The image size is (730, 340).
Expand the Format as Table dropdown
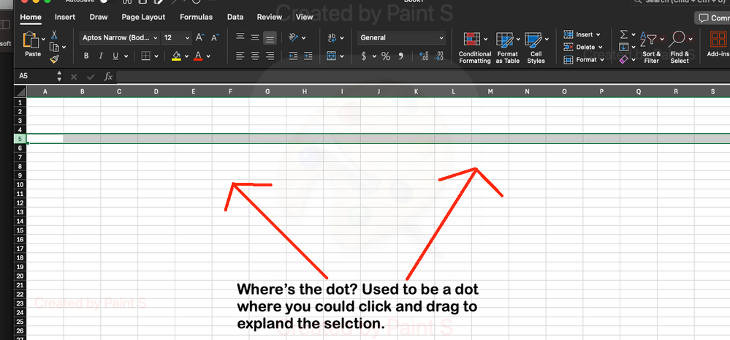pos(517,39)
